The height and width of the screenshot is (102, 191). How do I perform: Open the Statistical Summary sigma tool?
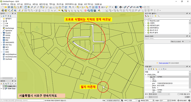[x=99, y=7]
